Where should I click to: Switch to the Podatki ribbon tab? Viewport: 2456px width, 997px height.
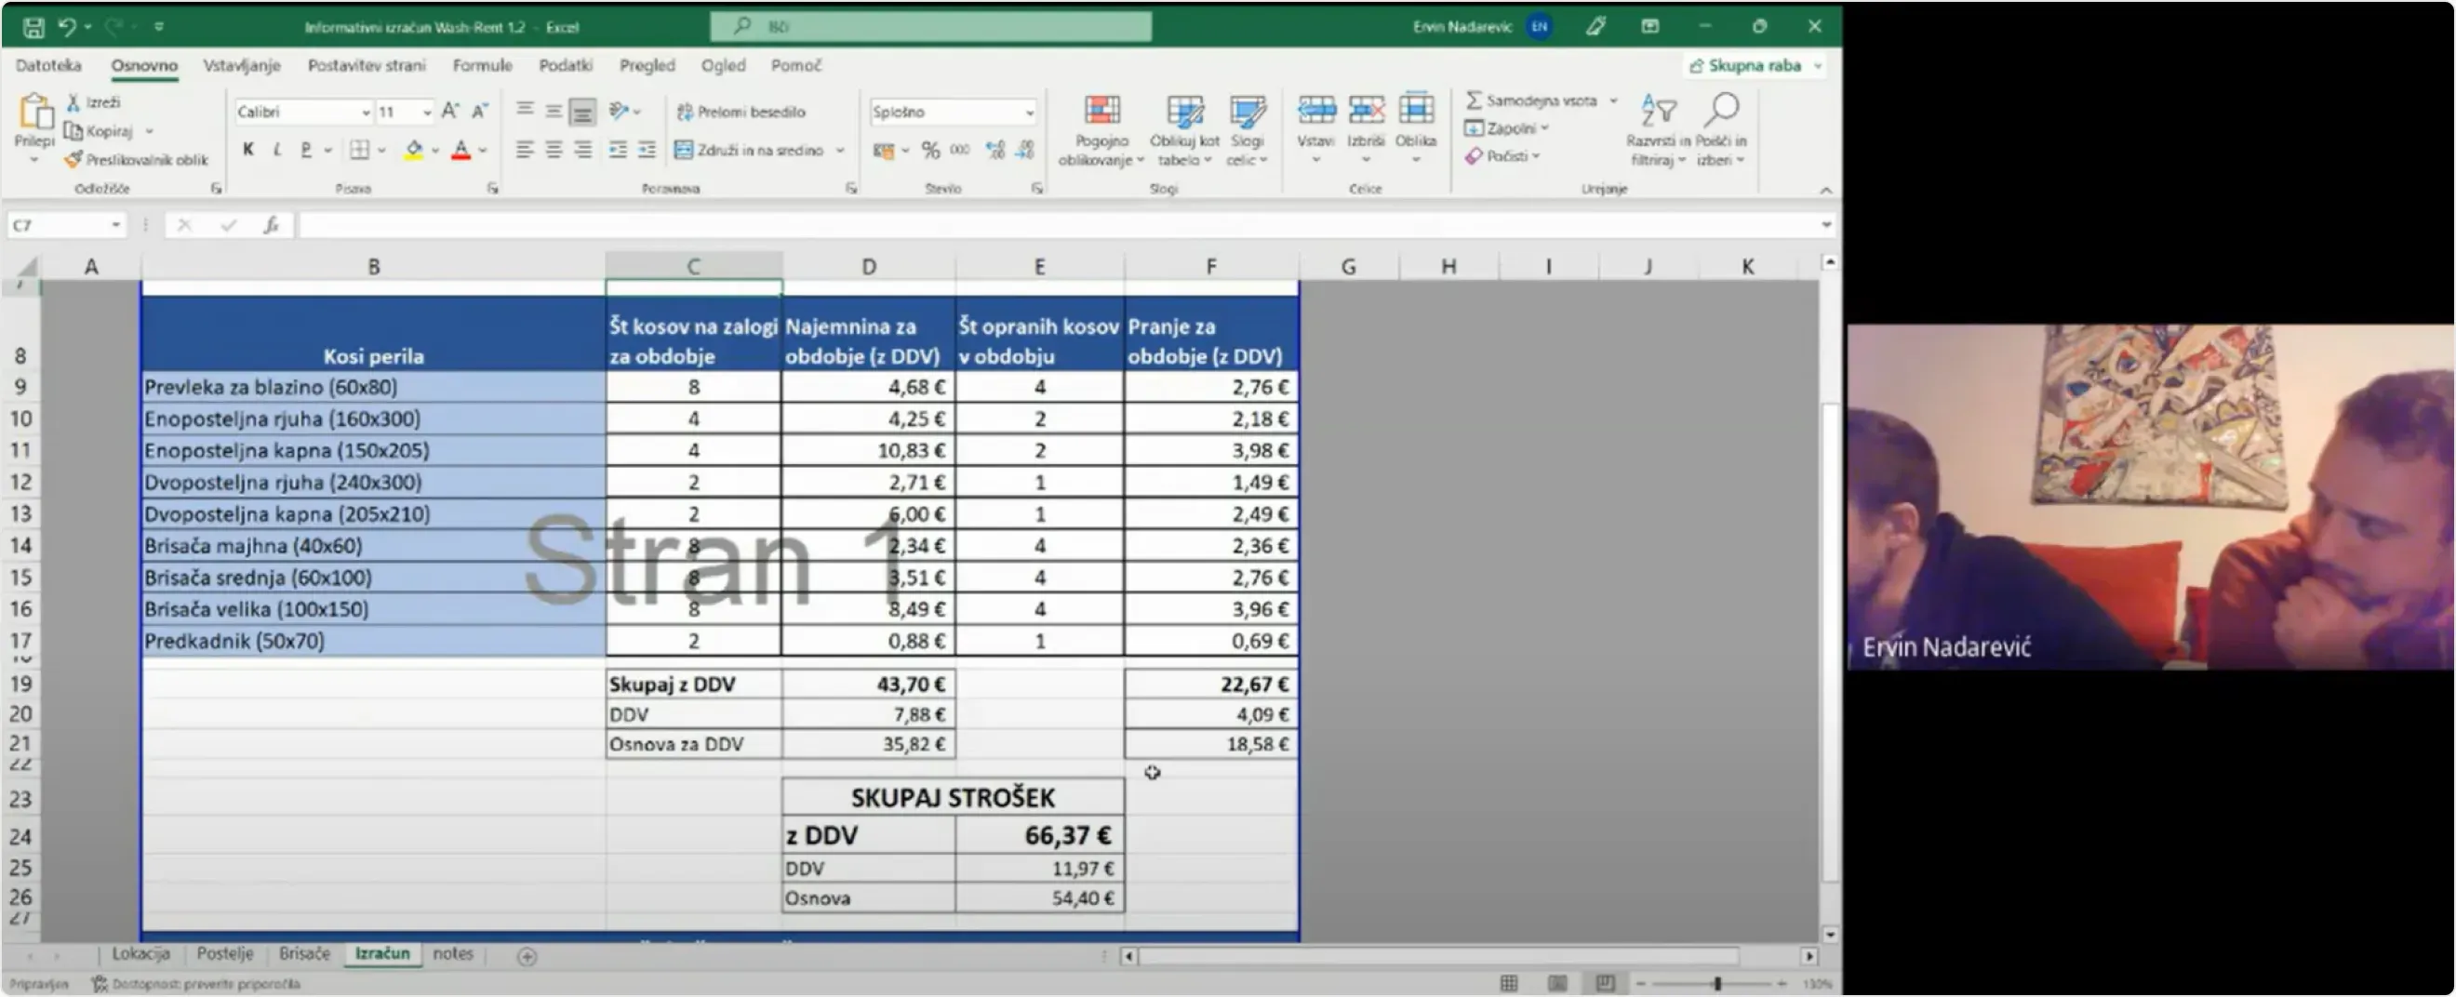coord(566,66)
